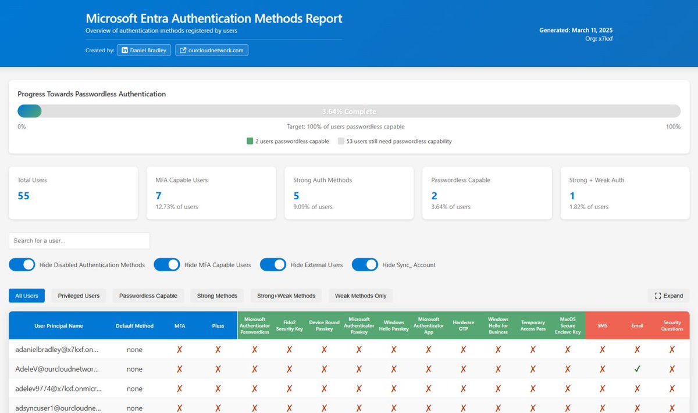
Task: Open the Strong+Weak Methods tab
Action: pos(286,296)
